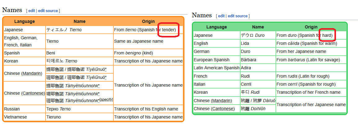This screenshot has height=129, width=358.
Task: Click the Cerril name cell
Action: point(258,84)
